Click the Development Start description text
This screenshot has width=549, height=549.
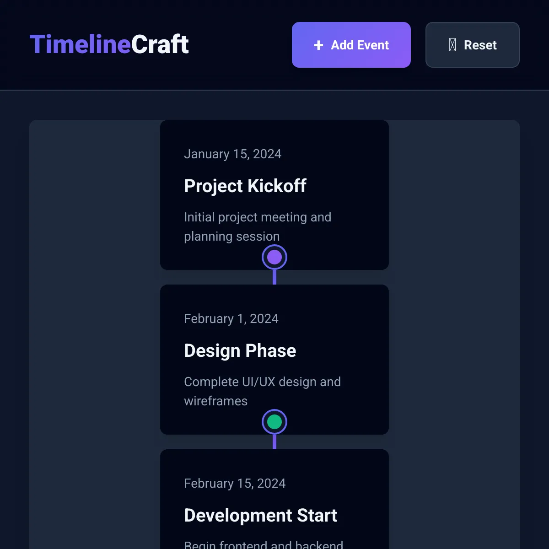point(264,544)
